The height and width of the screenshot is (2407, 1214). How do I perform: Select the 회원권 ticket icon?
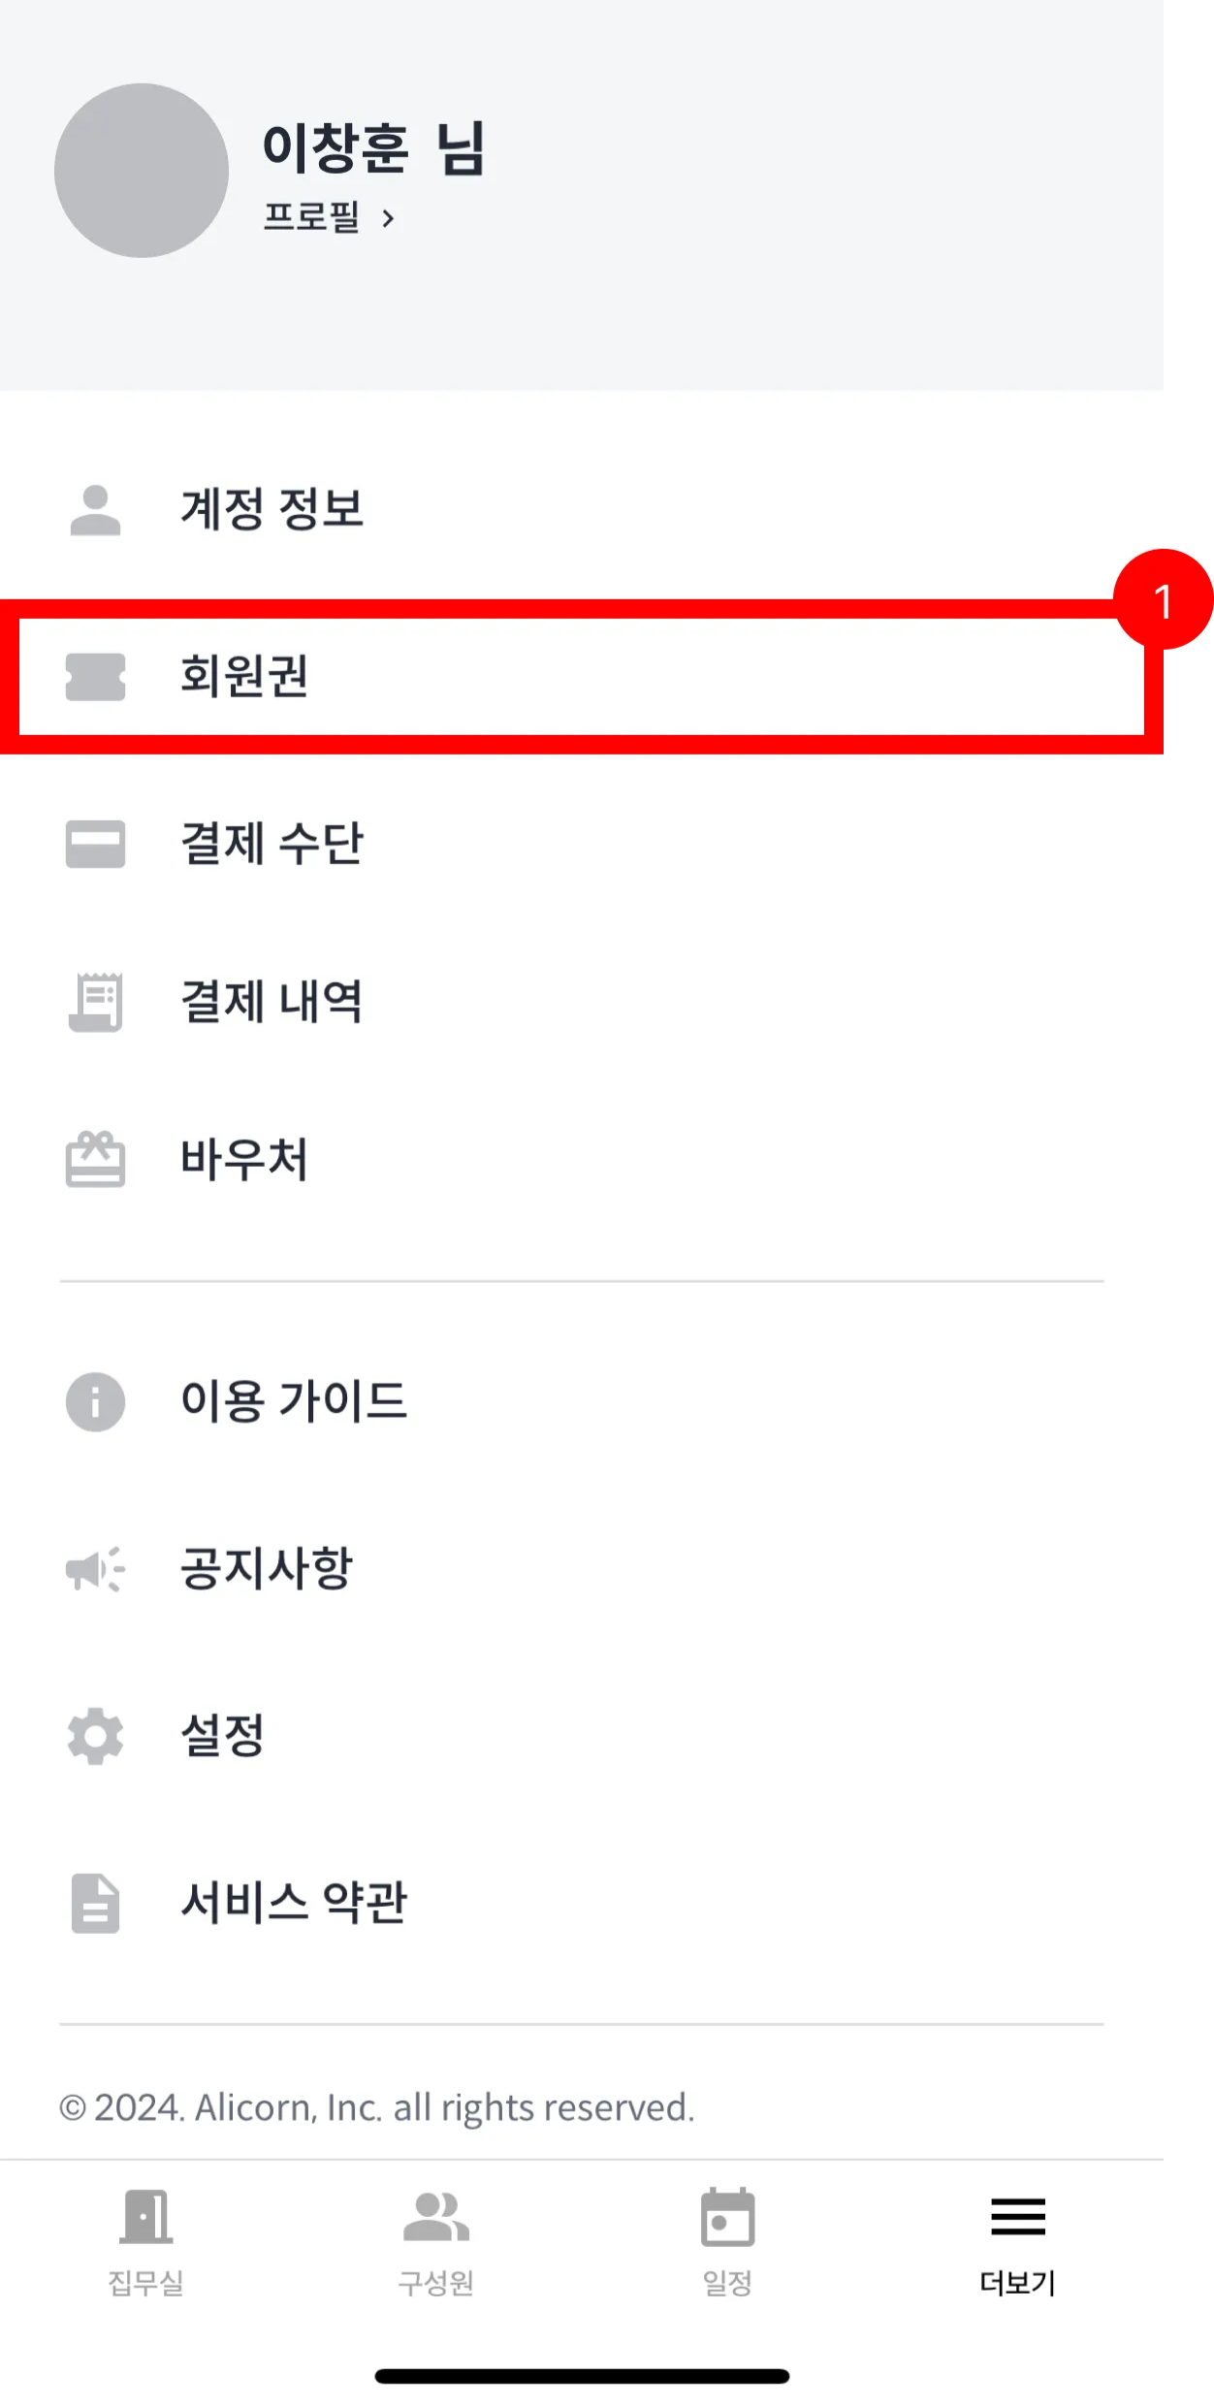tap(95, 676)
